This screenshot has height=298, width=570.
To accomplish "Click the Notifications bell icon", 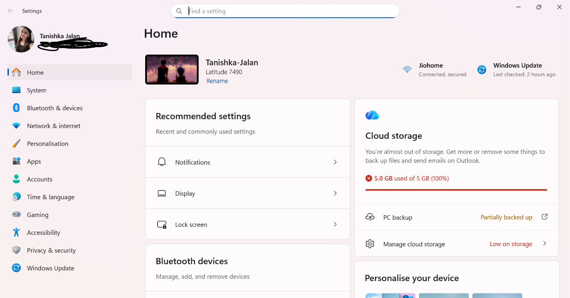I will pos(162,162).
